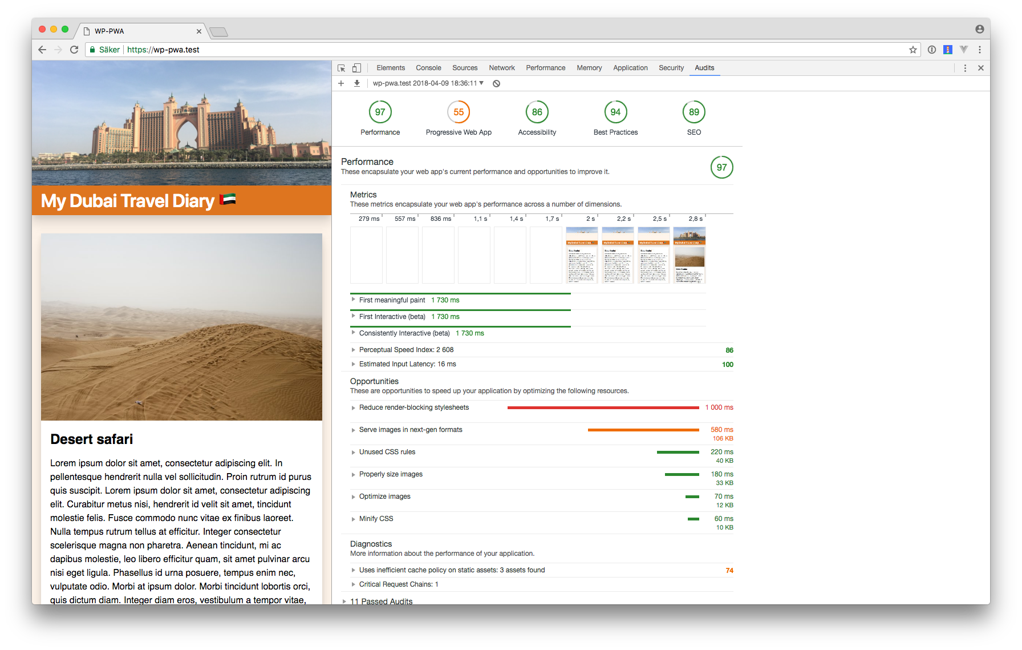
Task: Click the Desert safari heading
Action: (x=91, y=439)
